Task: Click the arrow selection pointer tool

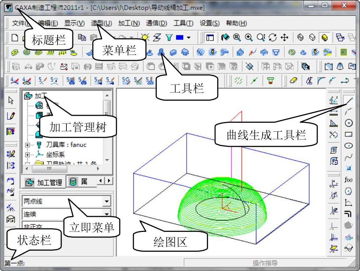Action: coord(11,101)
